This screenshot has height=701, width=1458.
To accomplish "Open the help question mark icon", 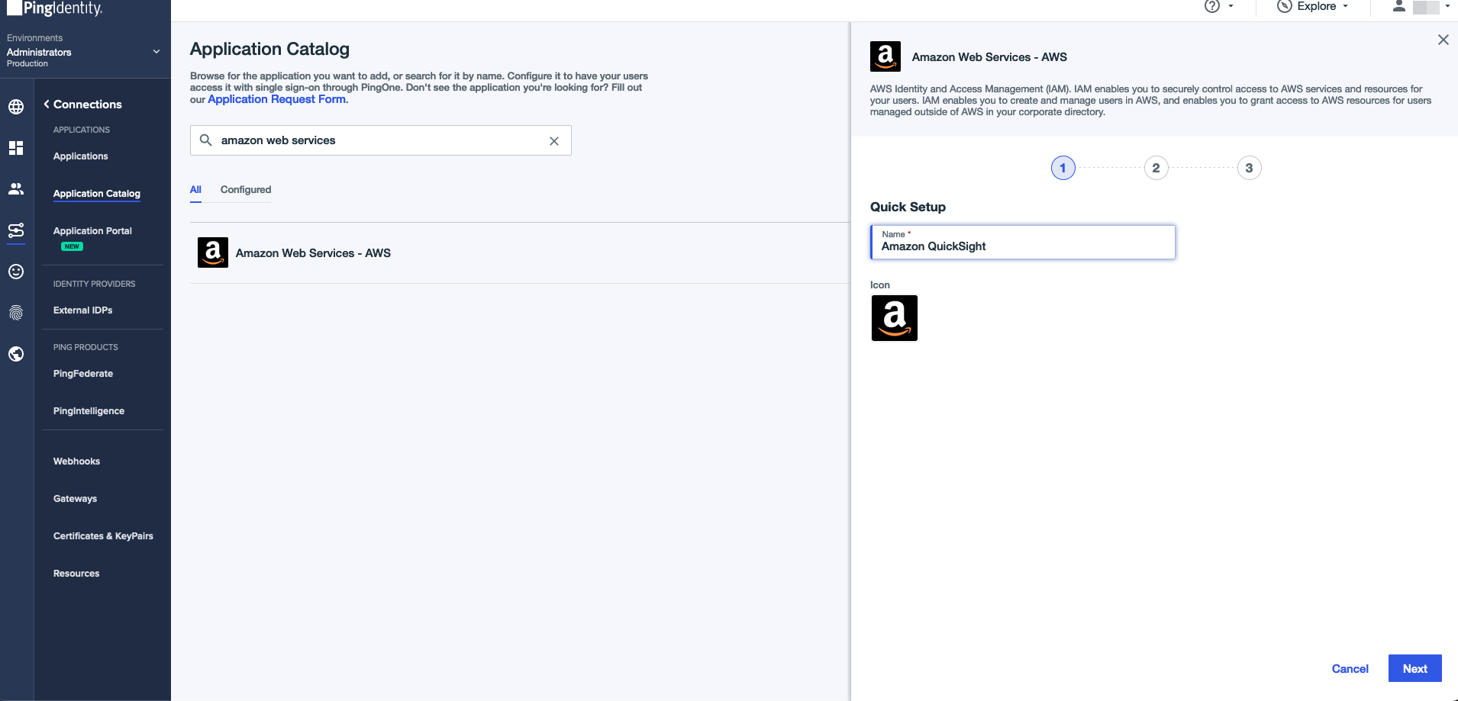I will point(1212,6).
